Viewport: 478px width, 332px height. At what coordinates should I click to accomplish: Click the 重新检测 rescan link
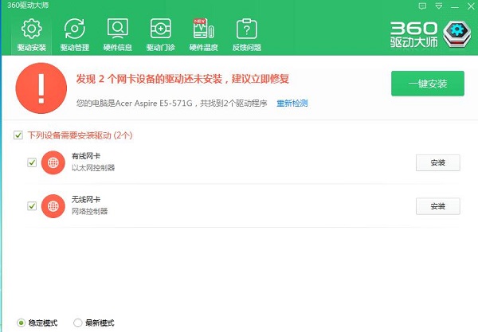click(x=292, y=104)
